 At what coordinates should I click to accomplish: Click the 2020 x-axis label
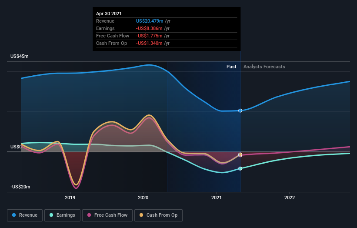point(143,198)
